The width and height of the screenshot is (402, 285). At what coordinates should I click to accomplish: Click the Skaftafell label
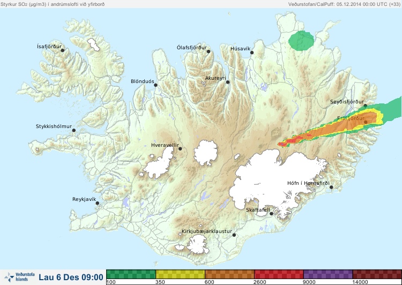[x=258, y=210]
